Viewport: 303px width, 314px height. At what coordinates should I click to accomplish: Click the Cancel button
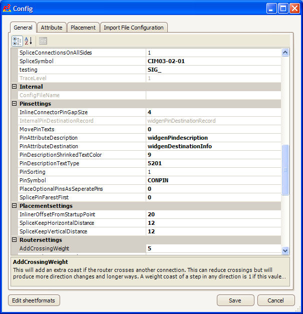[275, 300]
